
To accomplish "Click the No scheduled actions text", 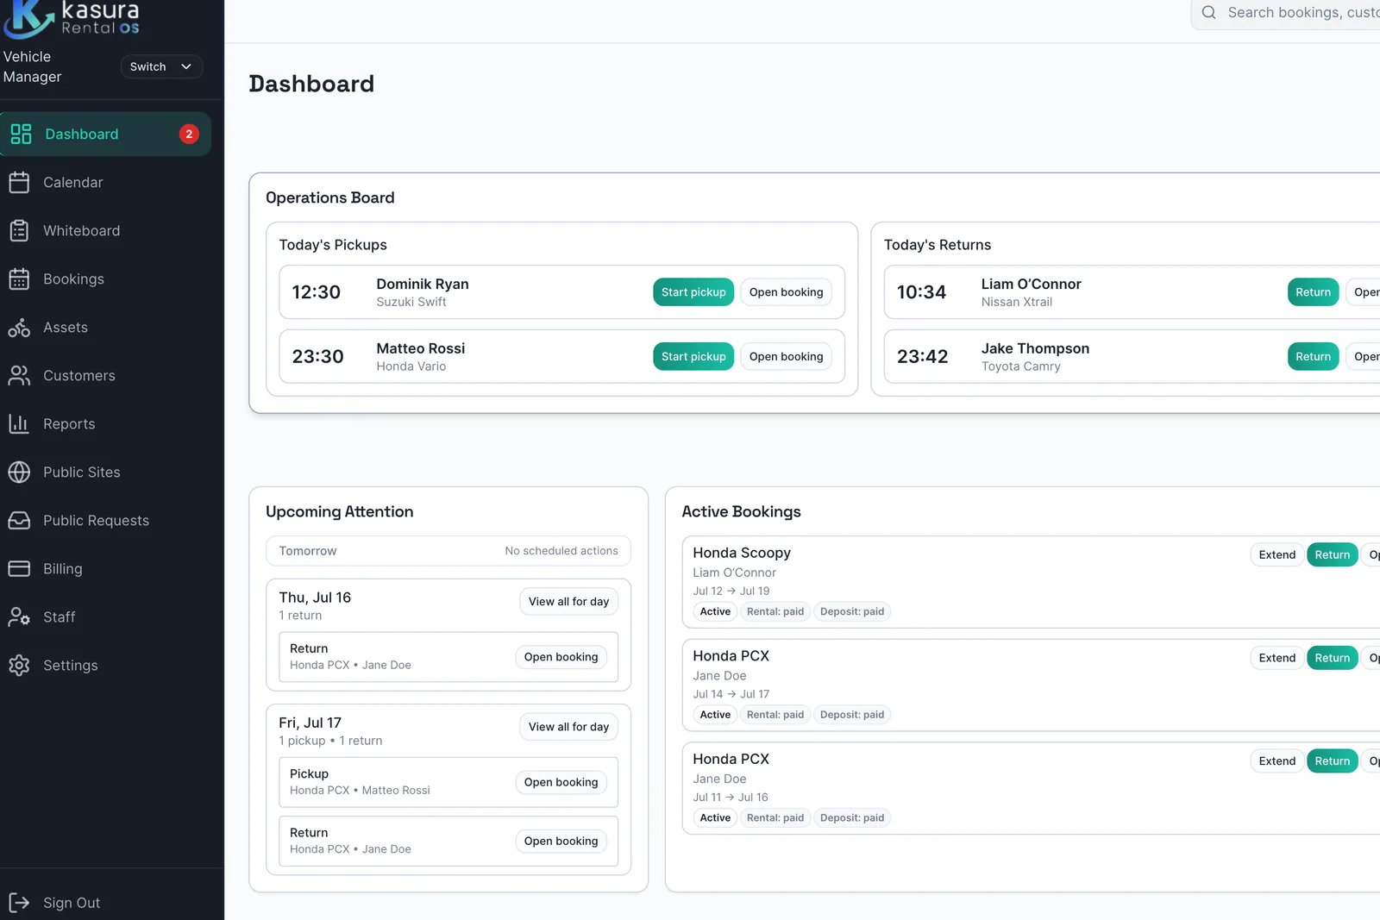I will point(561,551).
